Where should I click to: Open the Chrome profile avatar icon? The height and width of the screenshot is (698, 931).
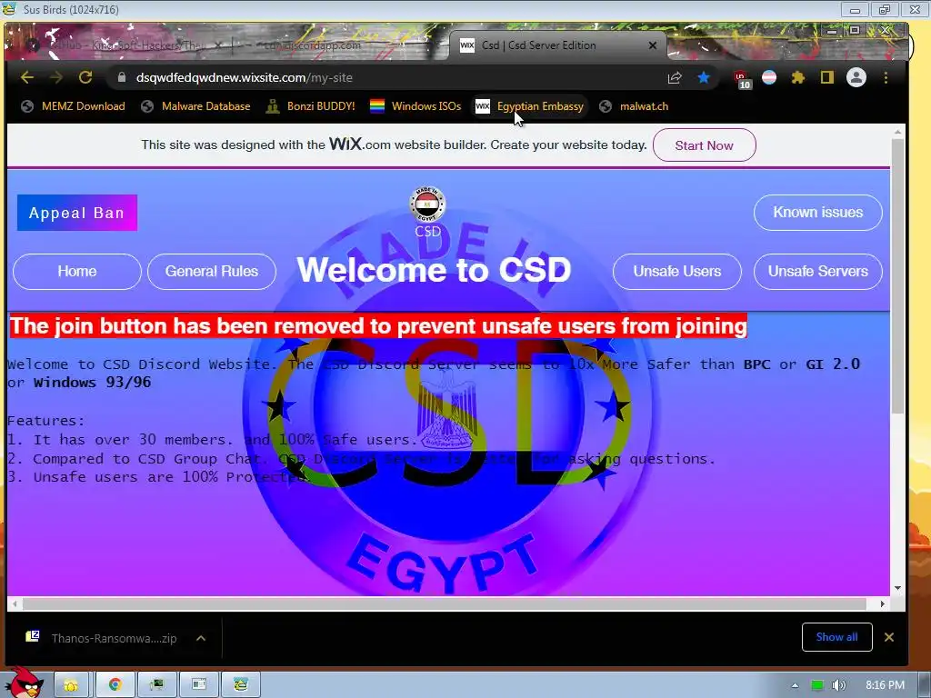click(x=856, y=78)
